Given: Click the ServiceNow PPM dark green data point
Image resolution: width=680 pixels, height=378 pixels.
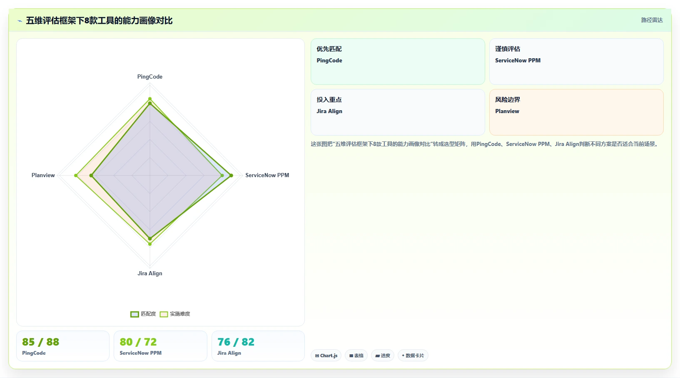Looking at the screenshot, I should [231, 175].
